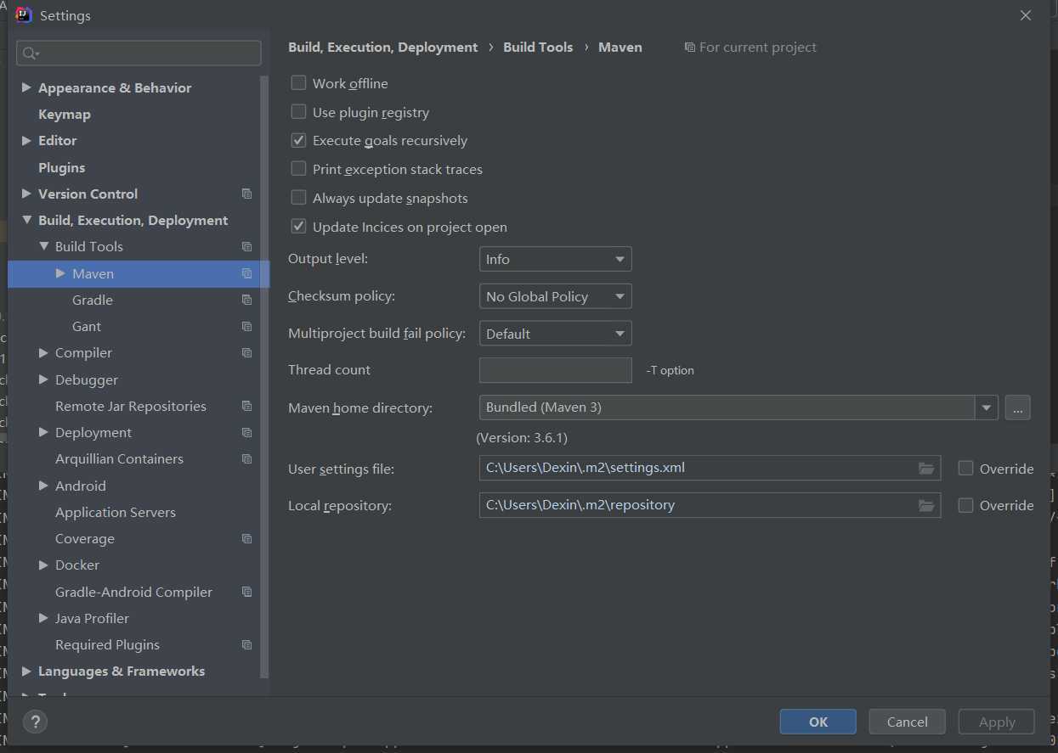Click the 'Build, Execution, Deployment' breadcrumb
The height and width of the screenshot is (753, 1058).
pos(383,48)
